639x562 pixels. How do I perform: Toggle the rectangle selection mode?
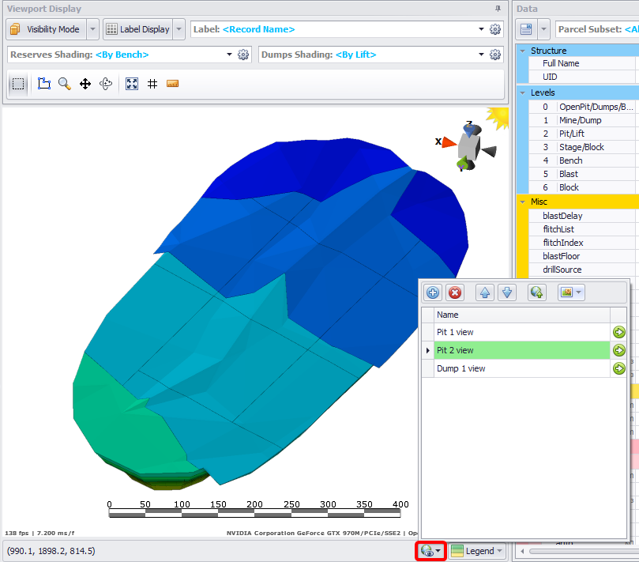19,84
